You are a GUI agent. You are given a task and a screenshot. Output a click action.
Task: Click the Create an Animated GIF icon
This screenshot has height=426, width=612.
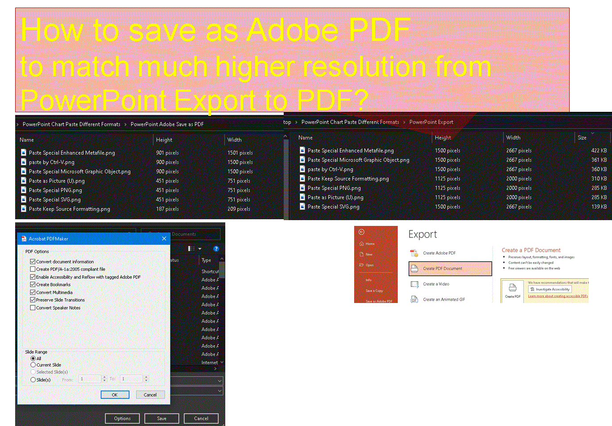[414, 299]
